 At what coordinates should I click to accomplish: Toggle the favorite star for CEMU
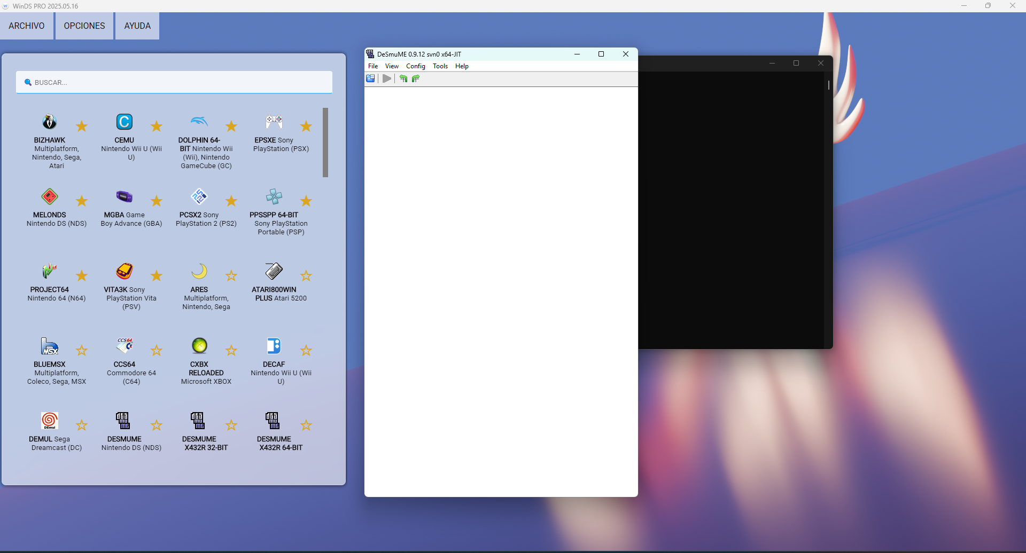pos(157,126)
